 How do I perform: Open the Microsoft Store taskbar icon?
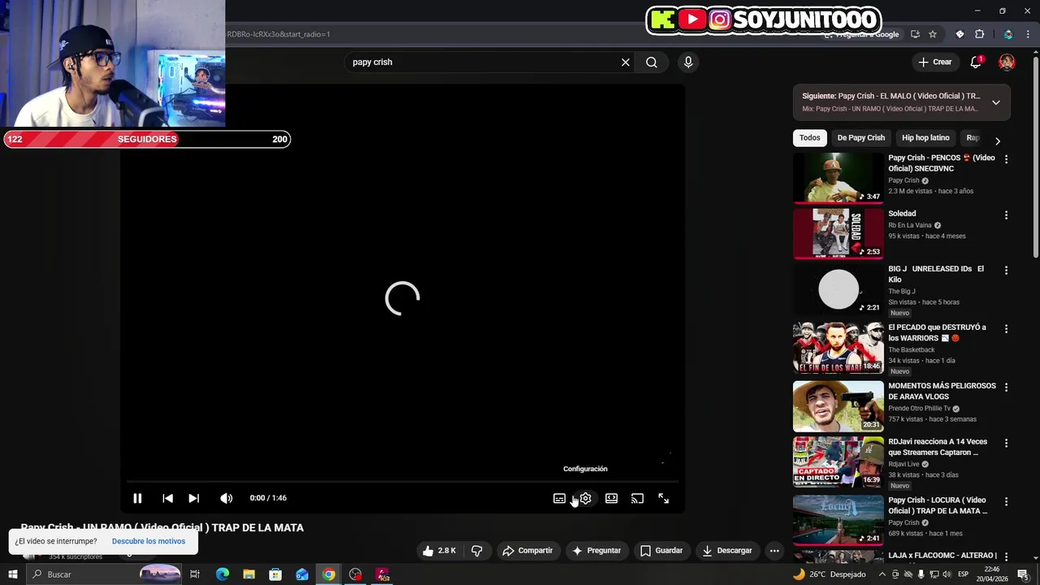pos(275,574)
